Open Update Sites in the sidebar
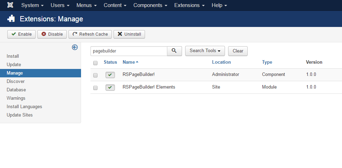Screen dimensions: 342x168 click(20, 115)
